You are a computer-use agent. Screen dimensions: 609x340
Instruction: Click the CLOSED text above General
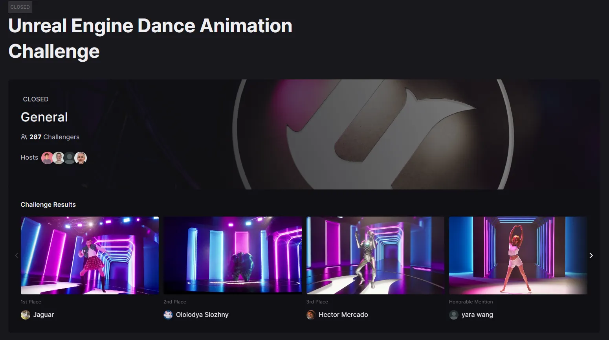[x=36, y=99]
